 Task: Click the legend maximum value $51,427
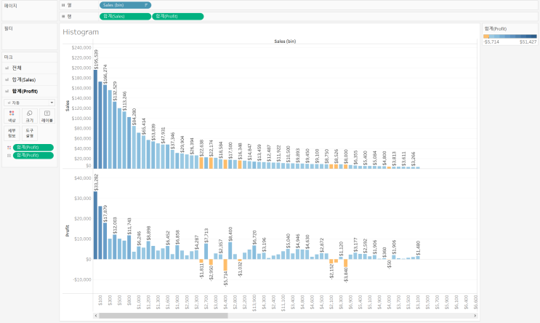[x=528, y=41]
